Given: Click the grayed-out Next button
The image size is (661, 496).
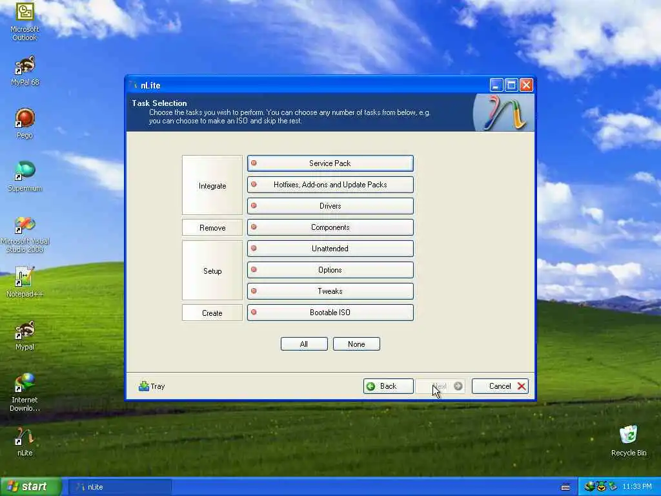Looking at the screenshot, I should [x=440, y=386].
